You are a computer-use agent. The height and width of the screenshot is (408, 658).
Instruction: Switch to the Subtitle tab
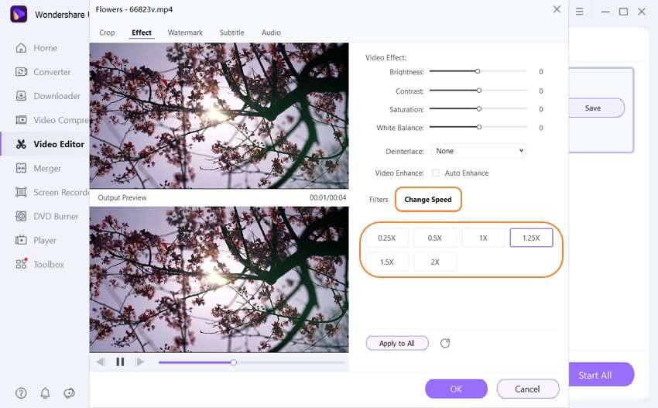click(231, 33)
